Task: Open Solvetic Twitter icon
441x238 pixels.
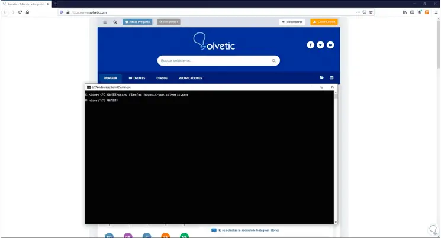Action: [320, 45]
